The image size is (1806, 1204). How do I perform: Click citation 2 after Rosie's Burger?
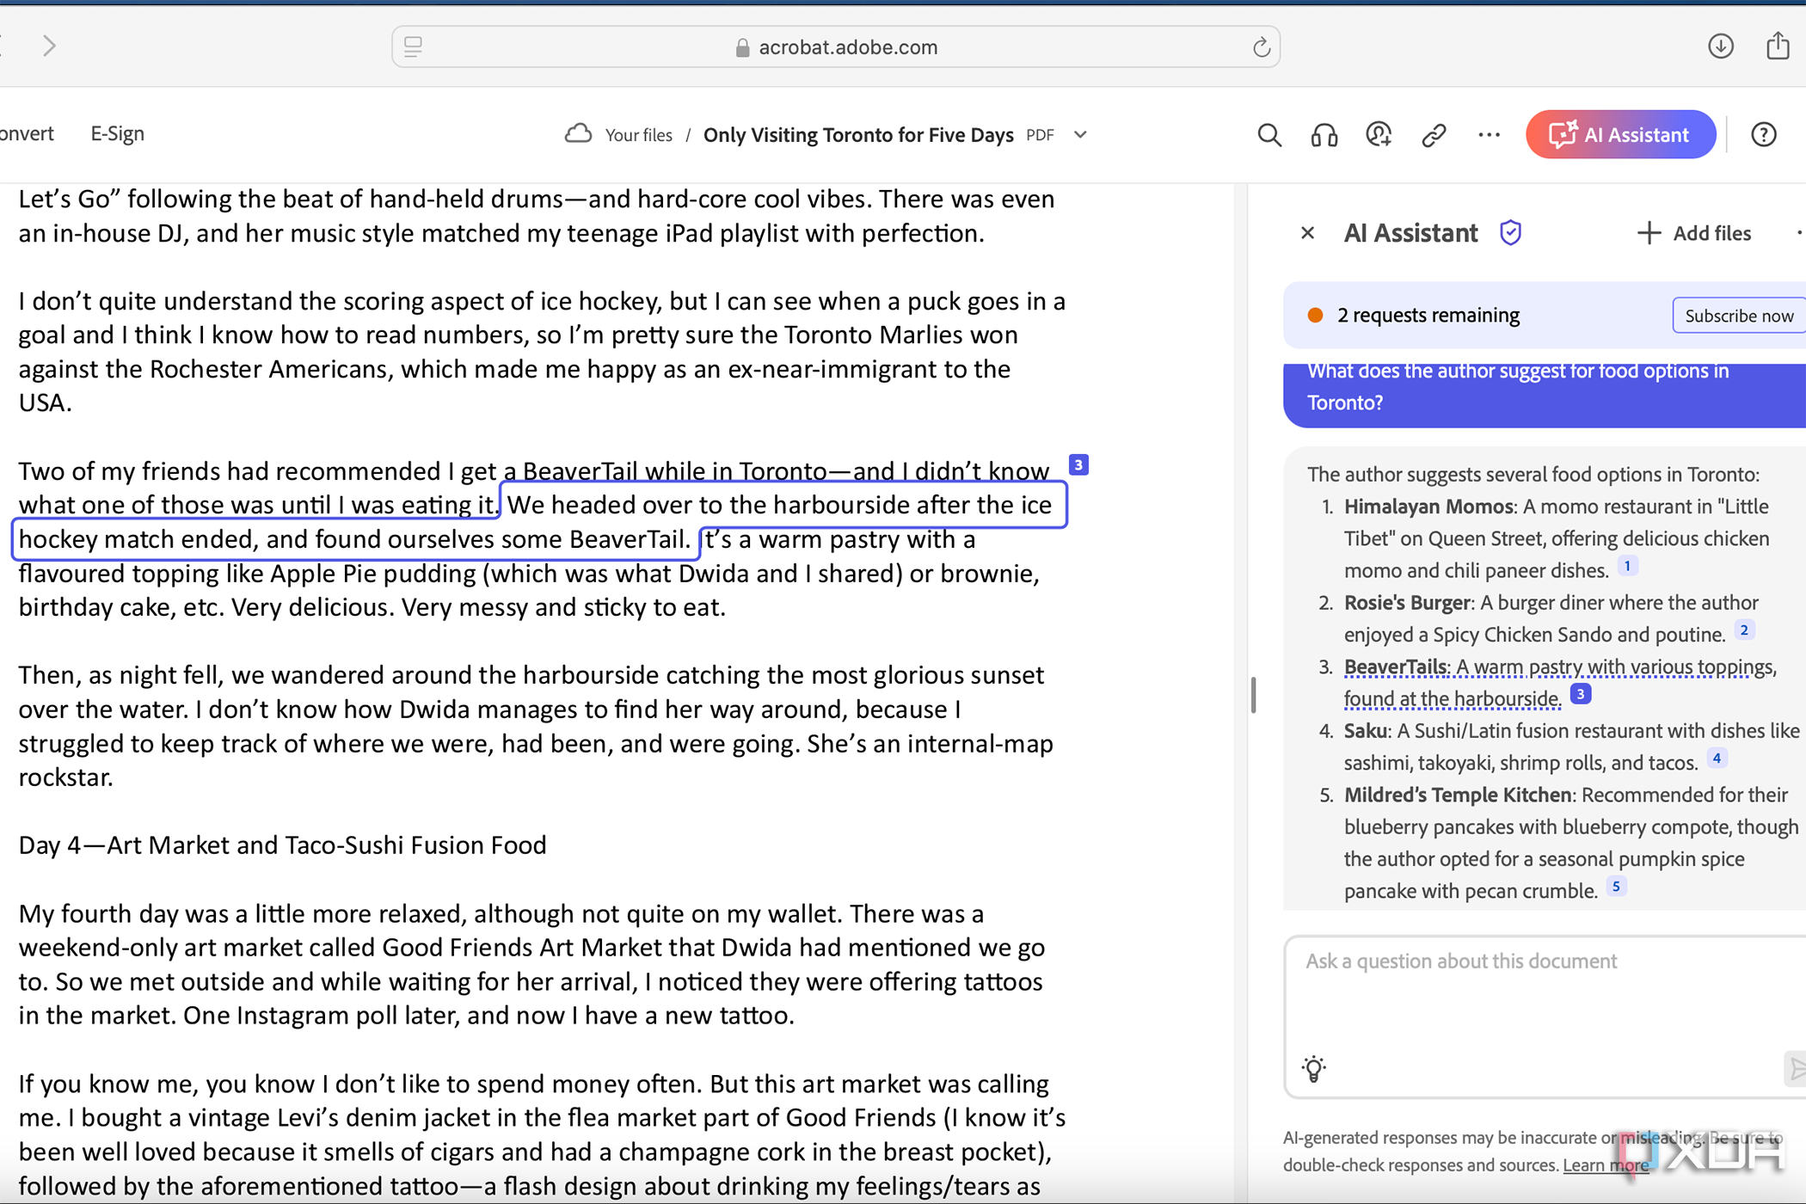(x=1744, y=630)
